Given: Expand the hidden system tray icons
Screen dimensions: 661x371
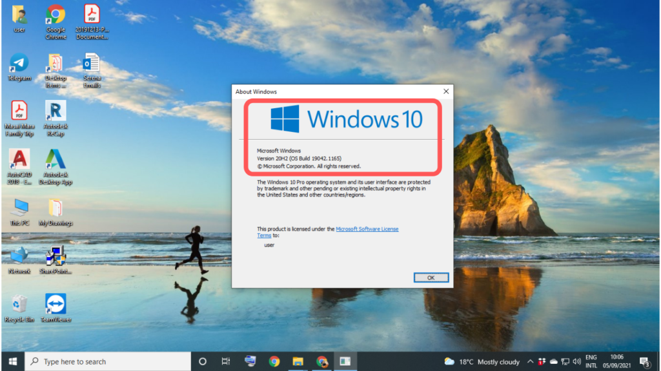Looking at the screenshot, I should tap(531, 361).
